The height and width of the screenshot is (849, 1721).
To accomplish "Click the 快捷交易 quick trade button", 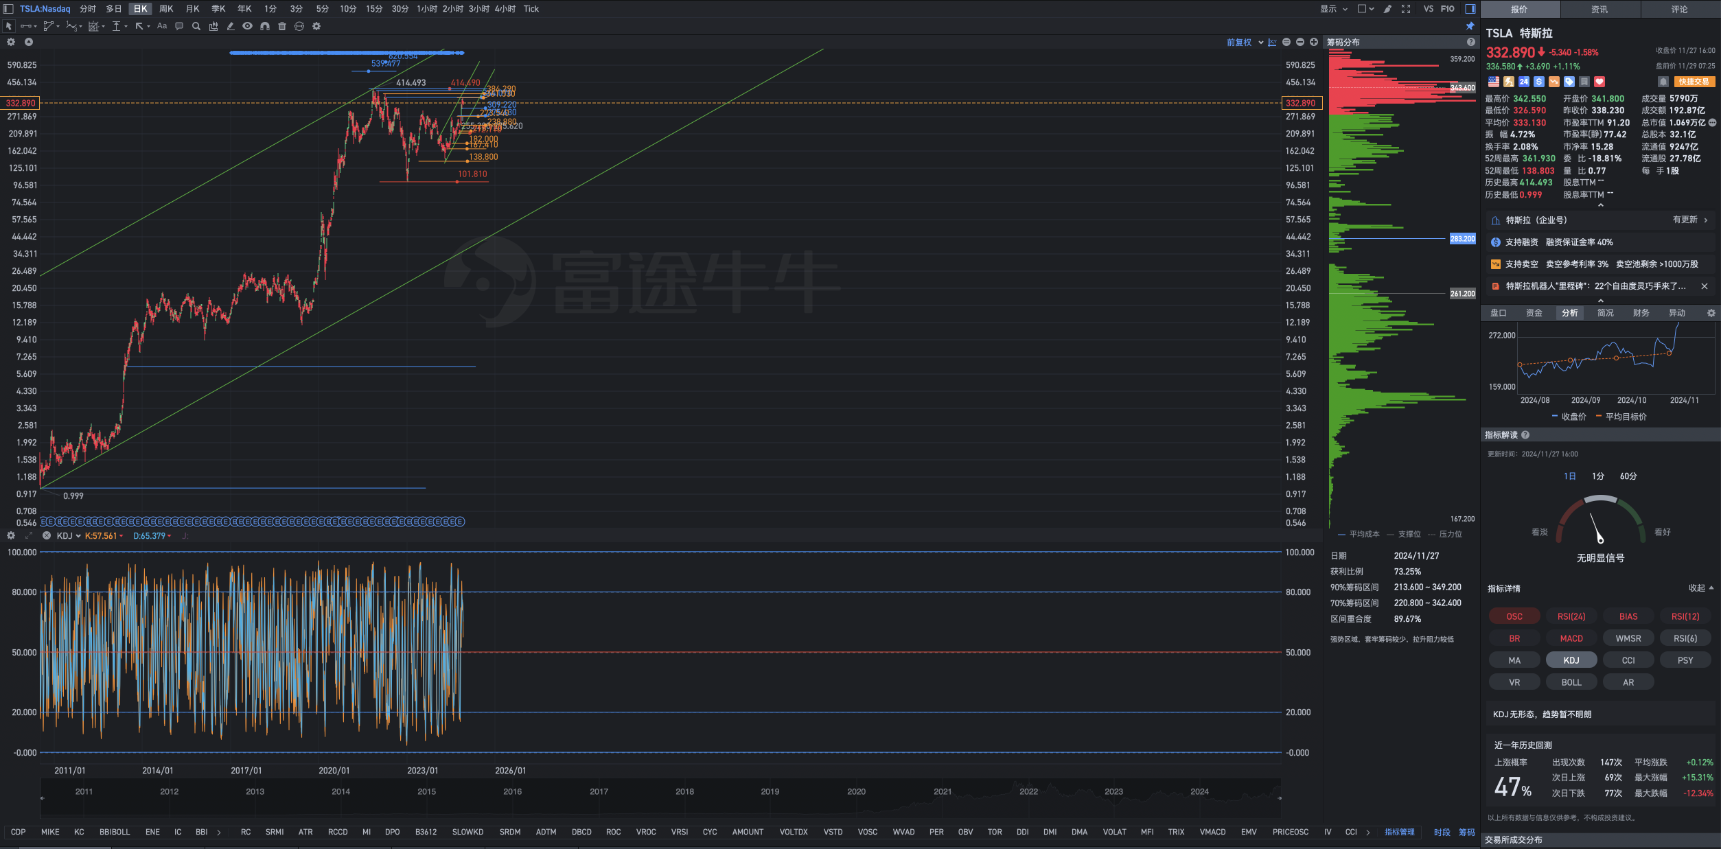I will pyautogui.click(x=1694, y=82).
